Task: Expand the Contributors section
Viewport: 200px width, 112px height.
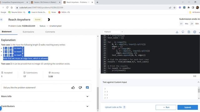Action: pos(46,106)
